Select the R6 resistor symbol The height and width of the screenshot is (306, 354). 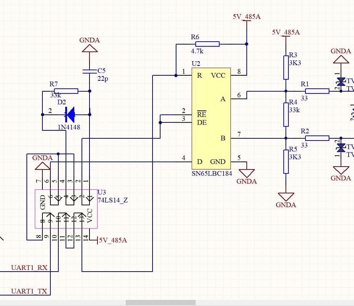(x=207, y=44)
